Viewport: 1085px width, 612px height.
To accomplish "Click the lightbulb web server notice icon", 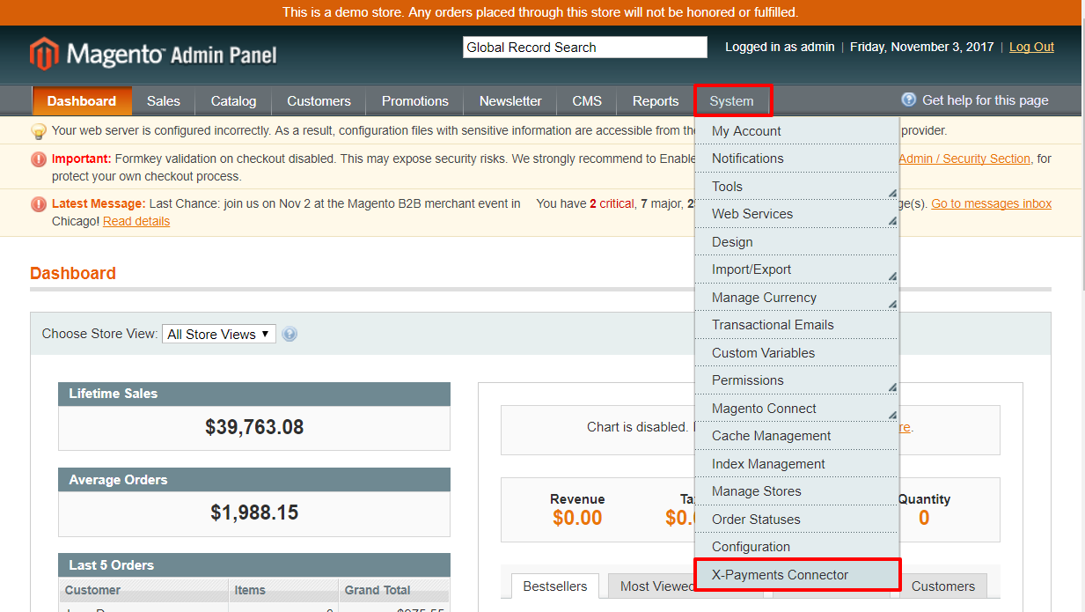I will (39, 131).
